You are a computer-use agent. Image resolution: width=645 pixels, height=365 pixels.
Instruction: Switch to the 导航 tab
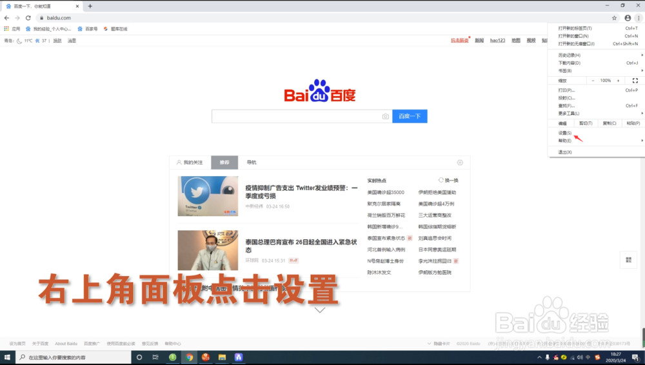(252, 163)
